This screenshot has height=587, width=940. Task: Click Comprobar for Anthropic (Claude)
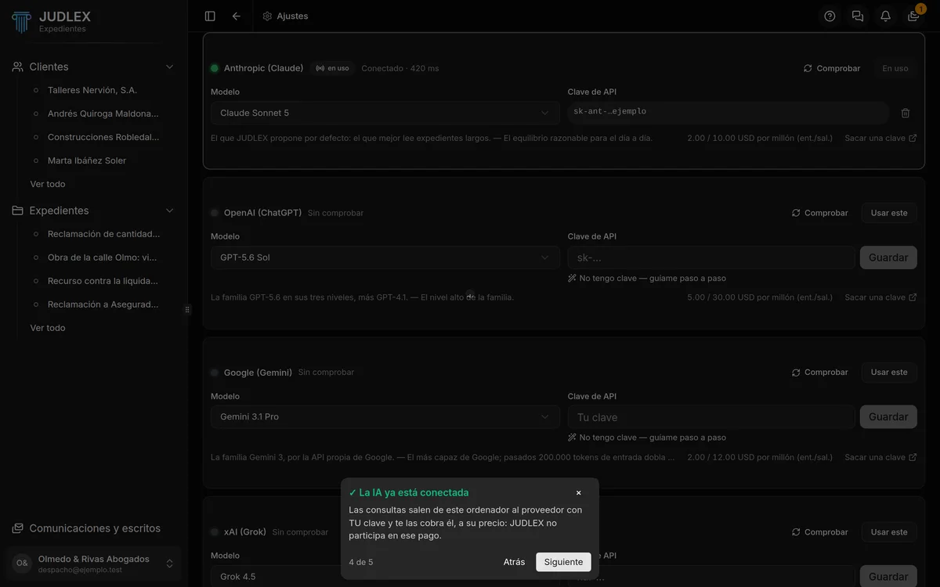pyautogui.click(x=832, y=68)
